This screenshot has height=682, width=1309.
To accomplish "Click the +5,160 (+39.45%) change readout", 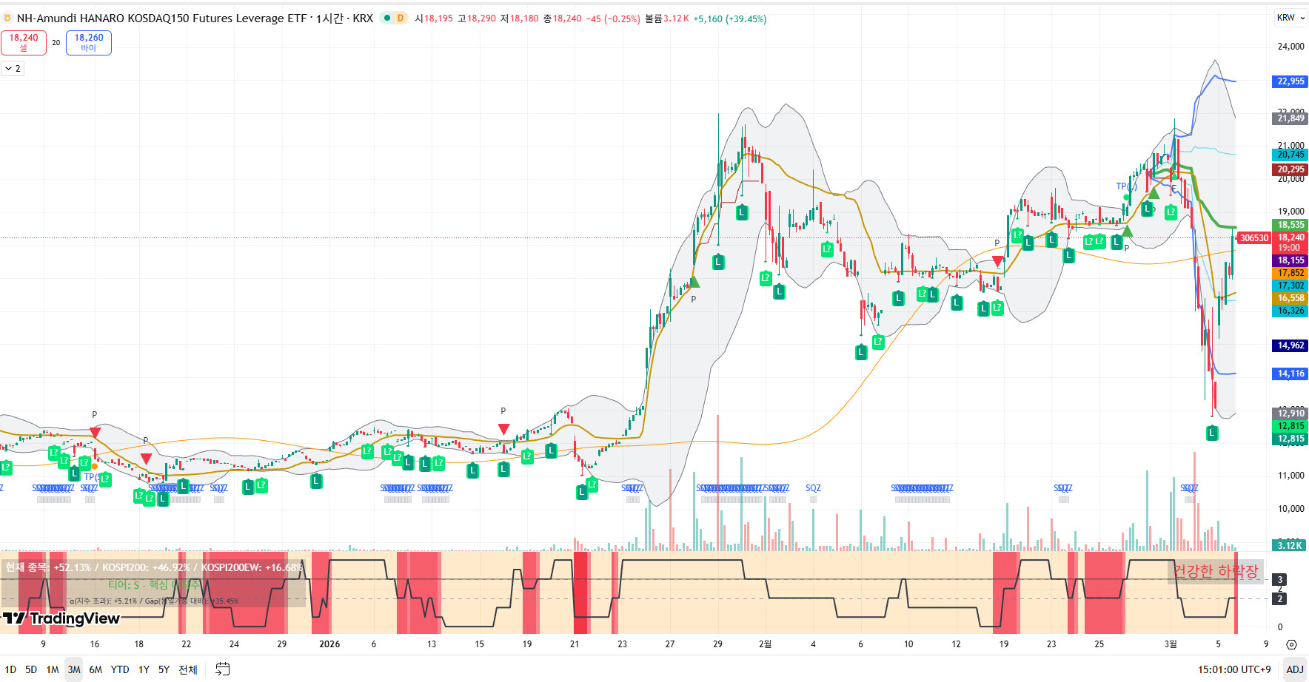I will [x=730, y=18].
